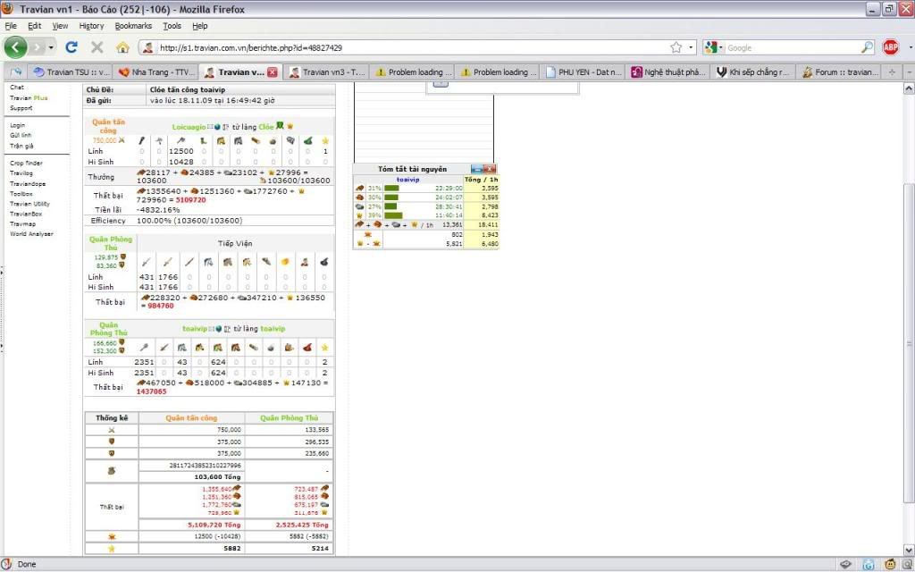Click the Gửi lính link

[21, 135]
